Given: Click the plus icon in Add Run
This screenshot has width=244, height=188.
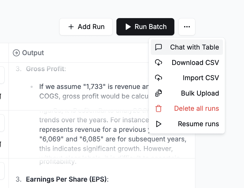Looking at the screenshot, I should [71, 27].
